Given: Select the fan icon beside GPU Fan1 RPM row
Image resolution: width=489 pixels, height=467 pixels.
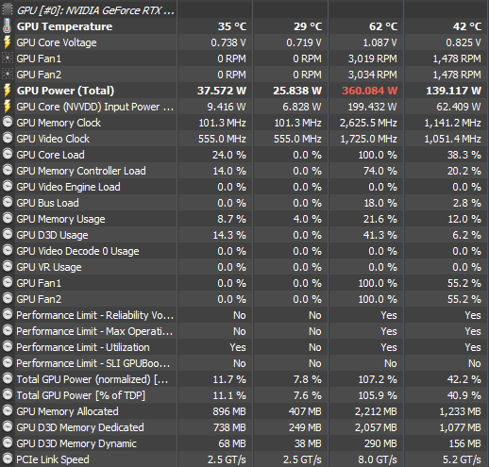Looking at the screenshot, I should coord(8,58).
